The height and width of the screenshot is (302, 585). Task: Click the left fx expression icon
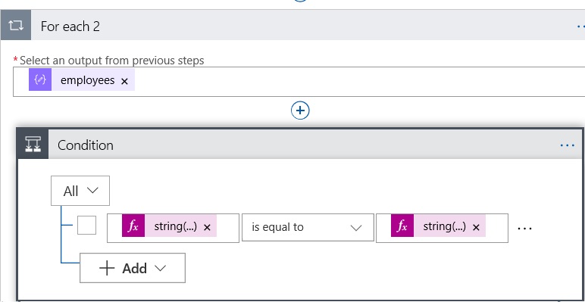pyautogui.click(x=133, y=226)
